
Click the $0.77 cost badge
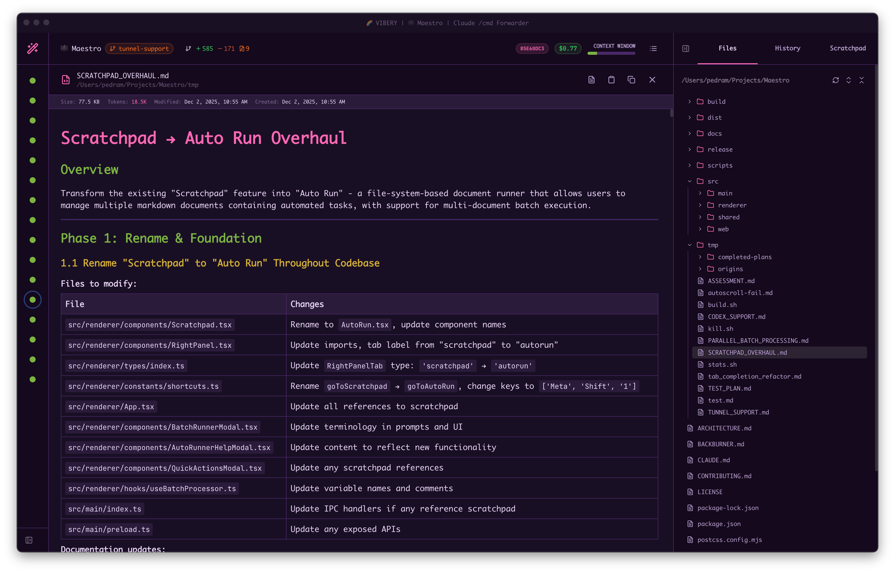click(568, 48)
